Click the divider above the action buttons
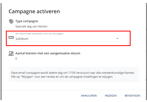Screen dimensions: 147x102 (74, 90)
